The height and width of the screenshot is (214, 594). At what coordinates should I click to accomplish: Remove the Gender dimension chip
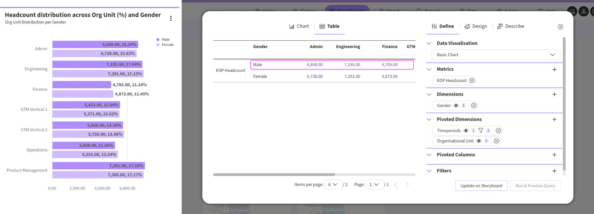(474, 106)
